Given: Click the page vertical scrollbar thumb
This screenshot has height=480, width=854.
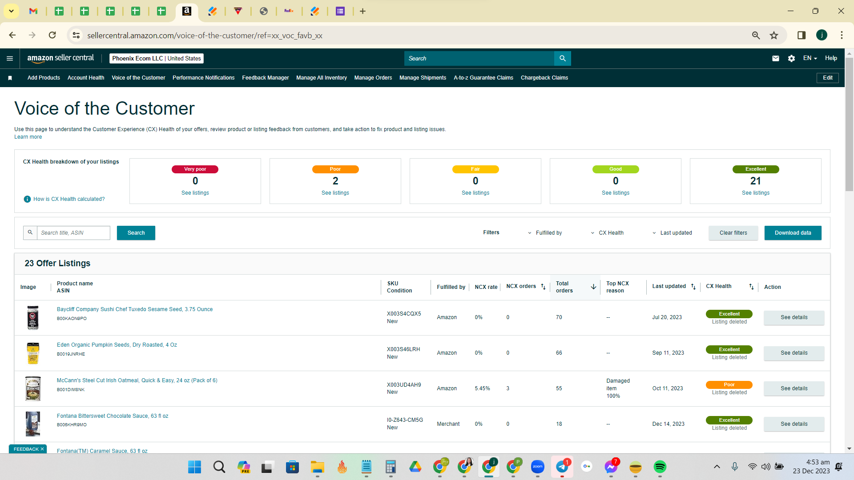Looking at the screenshot, I should [x=849, y=124].
